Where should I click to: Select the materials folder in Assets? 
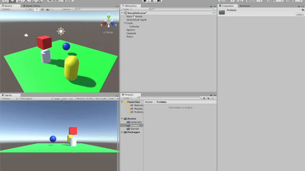point(136,122)
